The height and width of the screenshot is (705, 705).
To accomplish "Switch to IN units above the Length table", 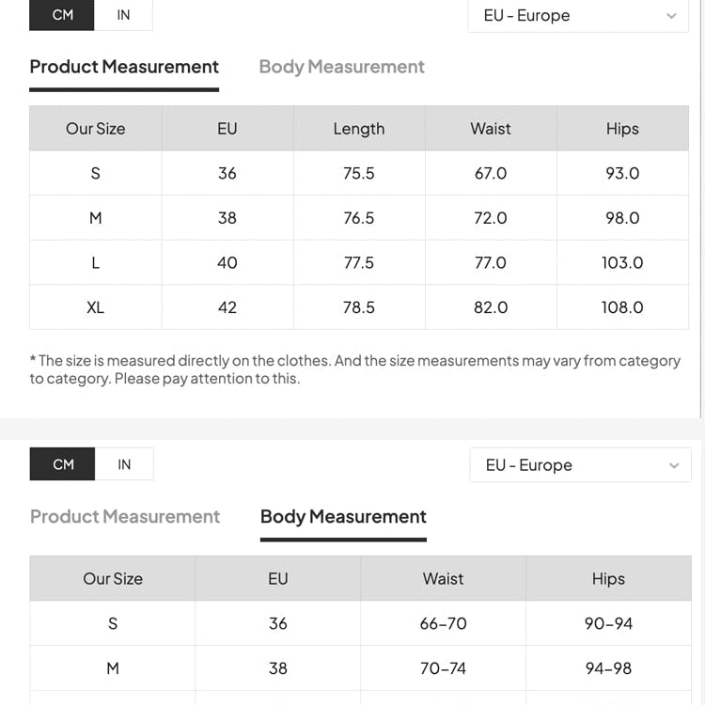I will [x=123, y=15].
